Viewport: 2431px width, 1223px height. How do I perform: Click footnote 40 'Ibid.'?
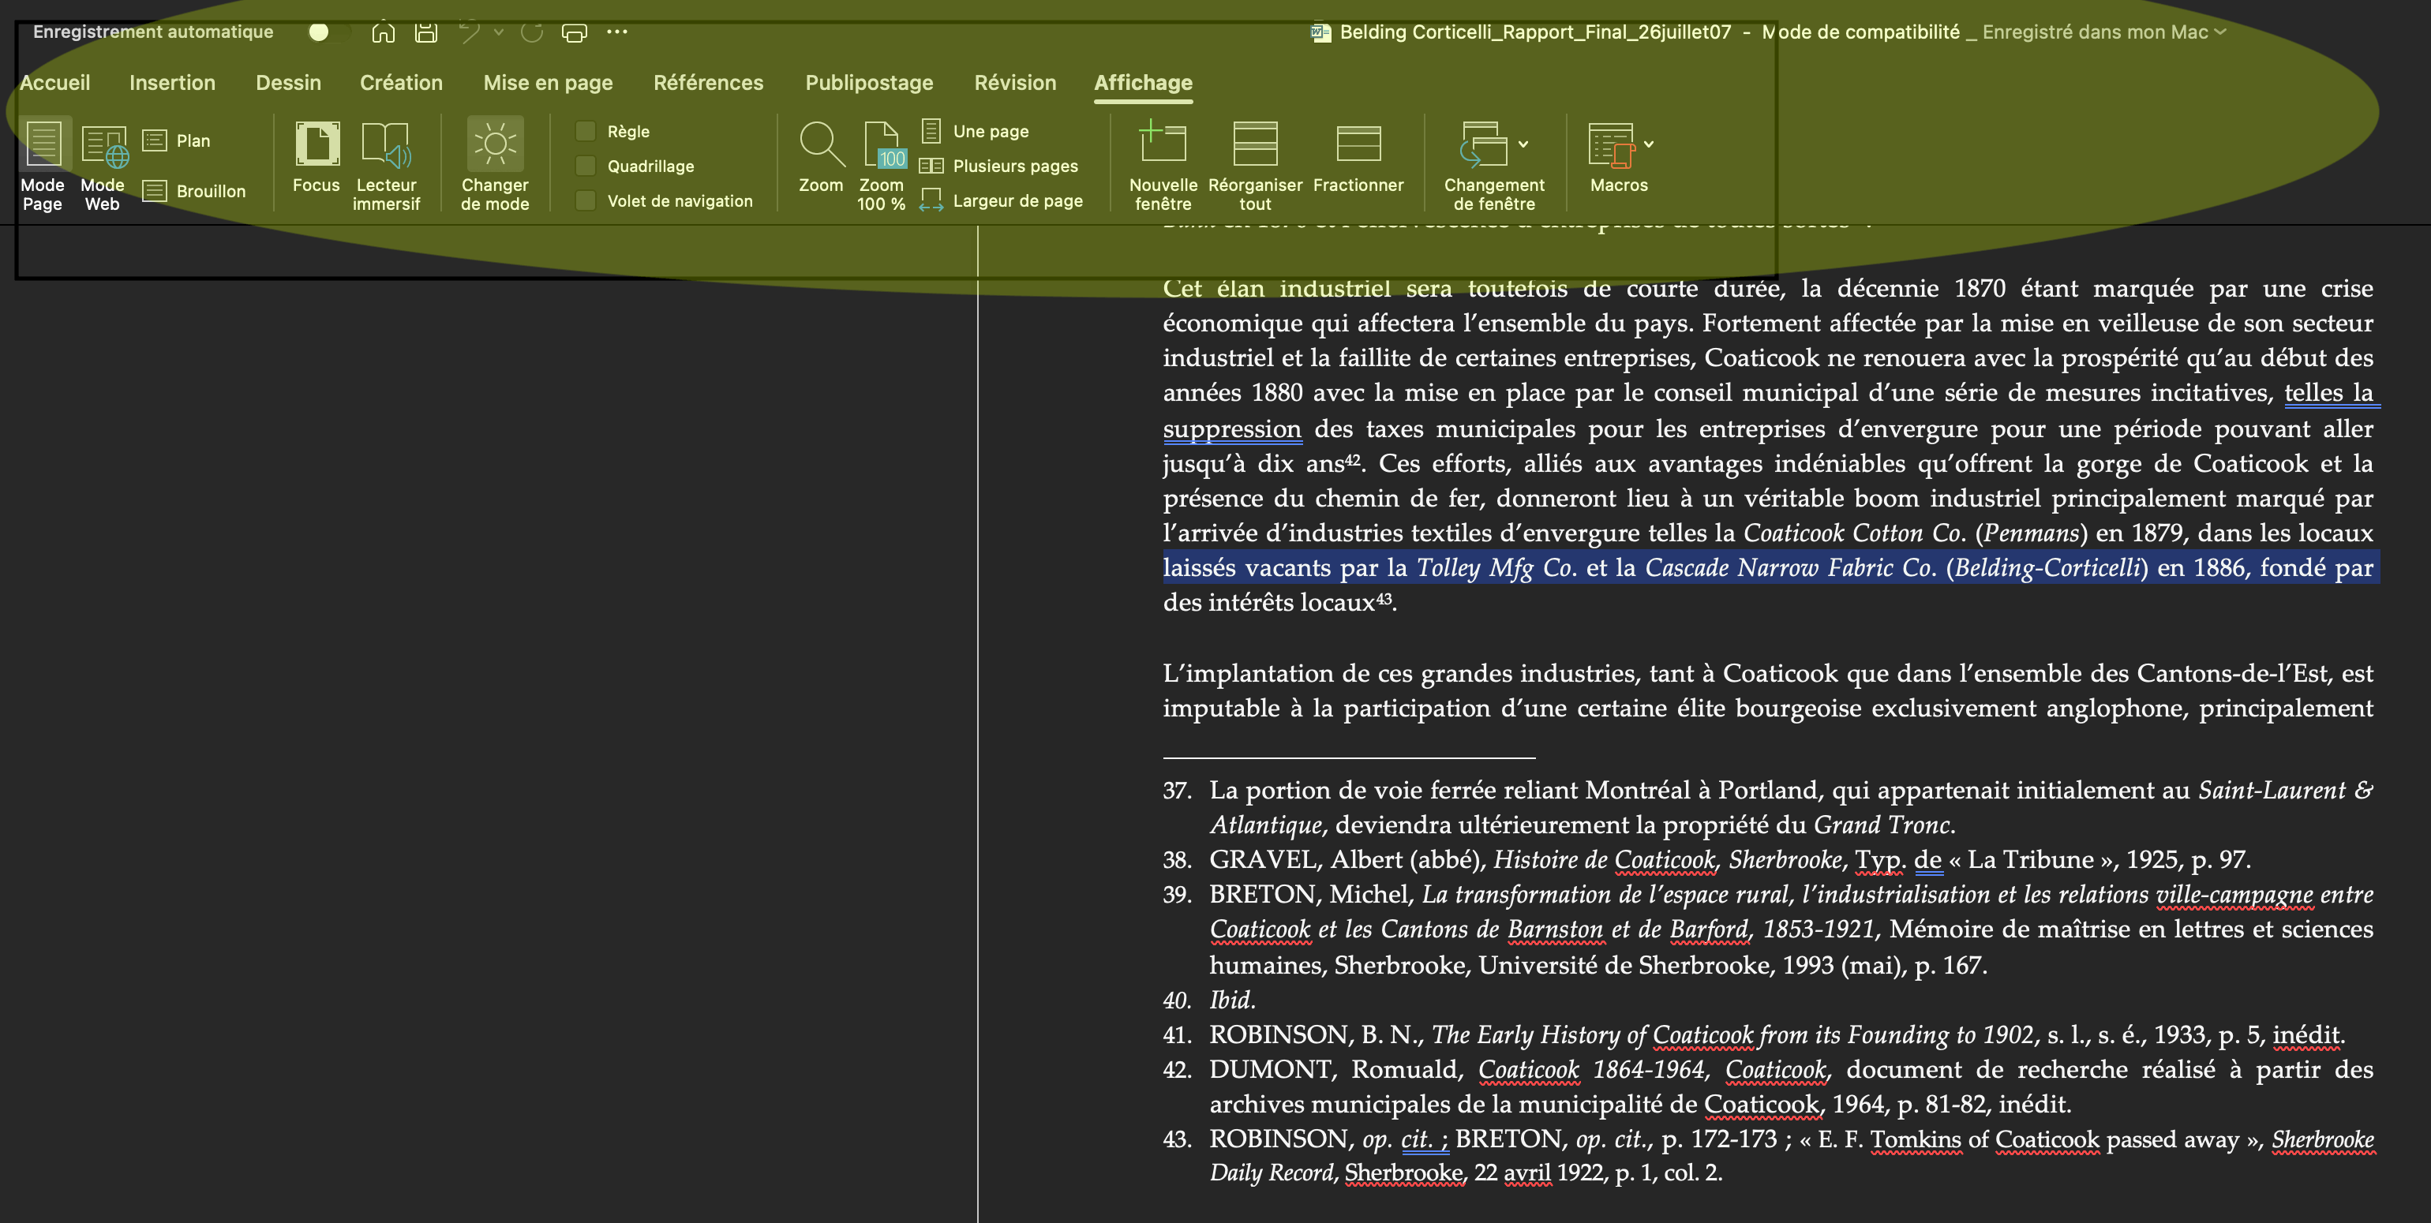pos(1233,1000)
